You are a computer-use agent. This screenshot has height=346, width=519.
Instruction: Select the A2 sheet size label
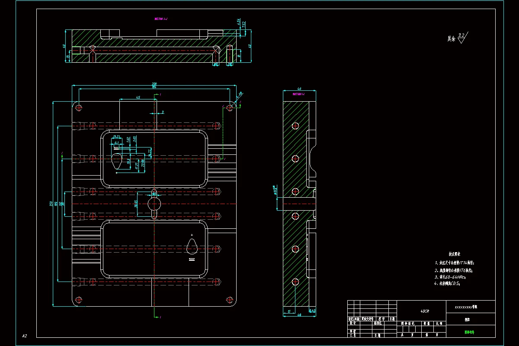click(25, 336)
